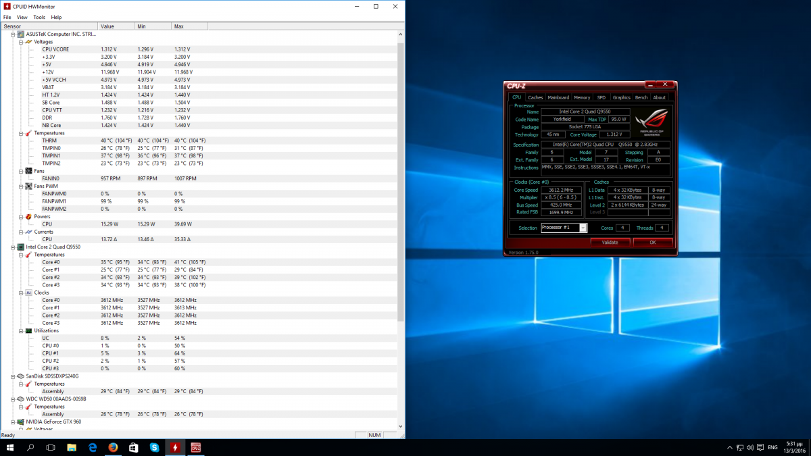This screenshot has width=811, height=456.
Task: Open the Processor #1 selection dropdown
Action: coord(583,228)
